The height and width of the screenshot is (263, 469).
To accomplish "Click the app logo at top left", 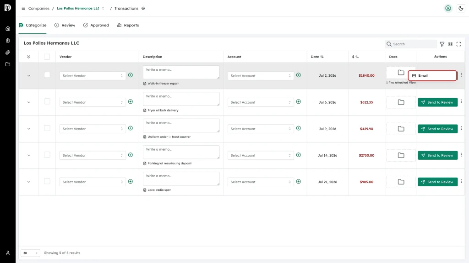I will (x=8, y=7).
